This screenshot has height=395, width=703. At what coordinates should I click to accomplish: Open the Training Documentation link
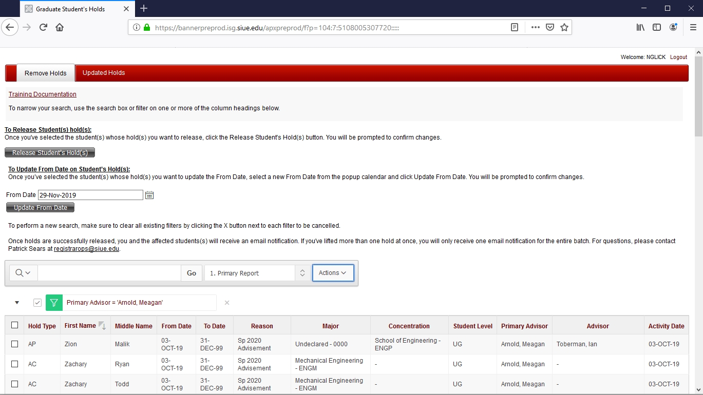(x=43, y=94)
